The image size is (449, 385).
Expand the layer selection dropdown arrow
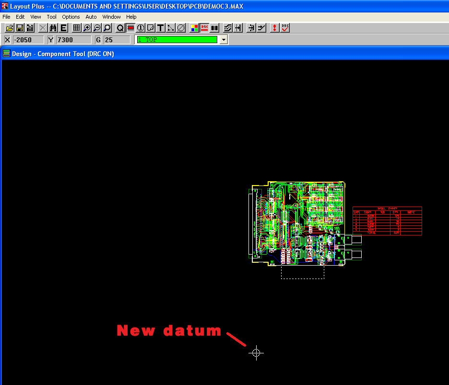[x=224, y=40]
